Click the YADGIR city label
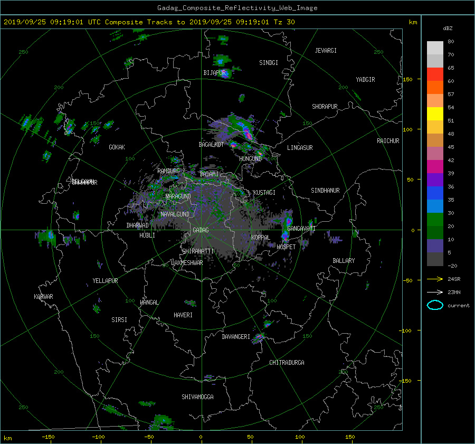The height and width of the screenshot is (444, 475). pyautogui.click(x=365, y=79)
